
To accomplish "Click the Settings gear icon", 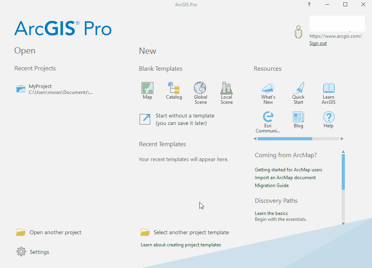I will pos(21,251).
